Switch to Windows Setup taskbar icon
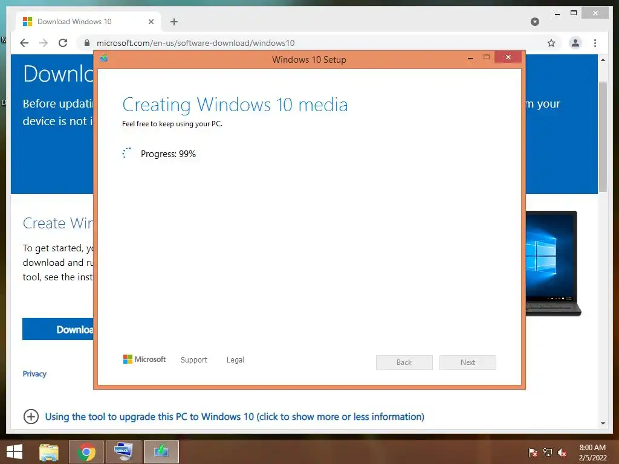This screenshot has width=619, height=464. (161, 452)
